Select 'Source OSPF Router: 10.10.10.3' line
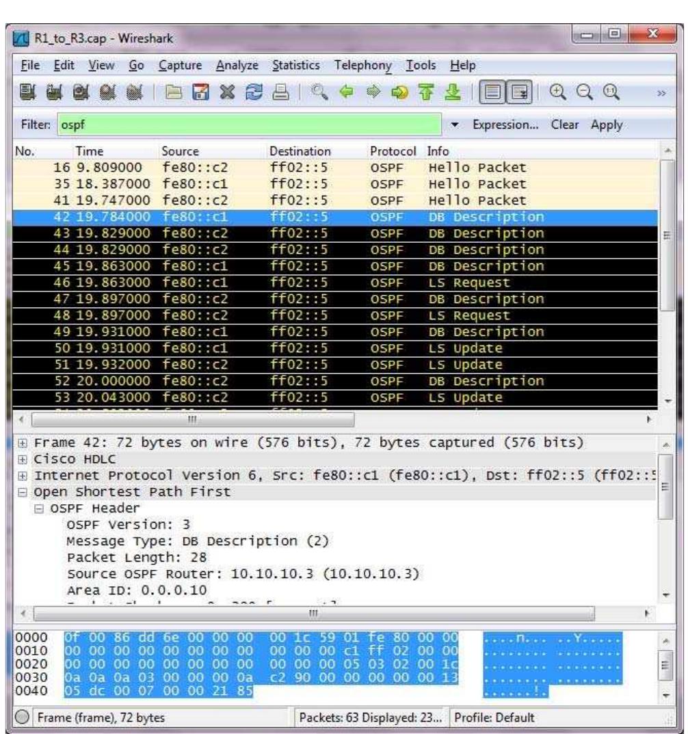This screenshot has height=734, width=688. [x=243, y=574]
